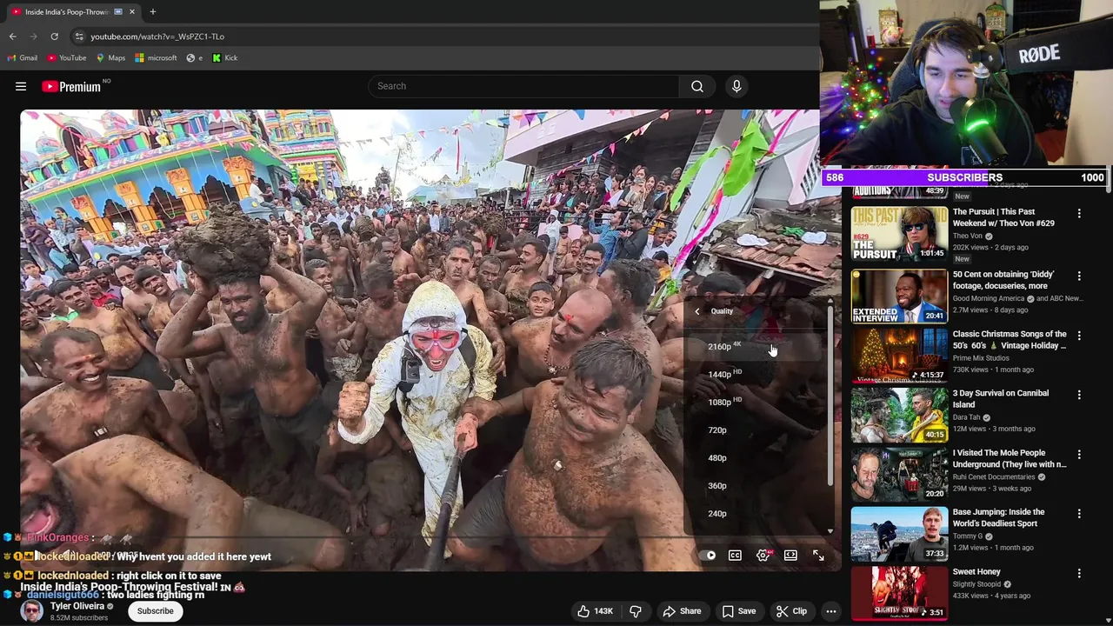Start voice search with microphone icon
Image resolution: width=1113 pixels, height=626 pixels.
pos(736,86)
